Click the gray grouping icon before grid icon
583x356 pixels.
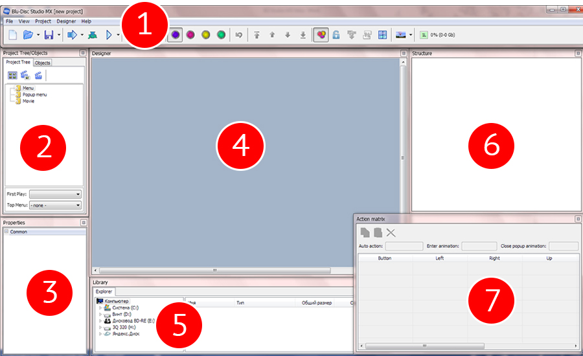[367, 35]
